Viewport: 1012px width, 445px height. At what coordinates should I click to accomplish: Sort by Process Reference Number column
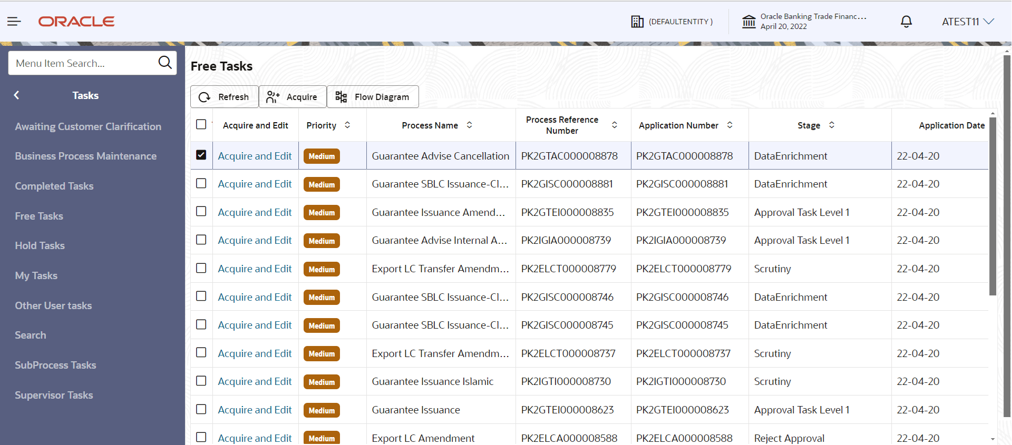pyautogui.click(x=615, y=125)
